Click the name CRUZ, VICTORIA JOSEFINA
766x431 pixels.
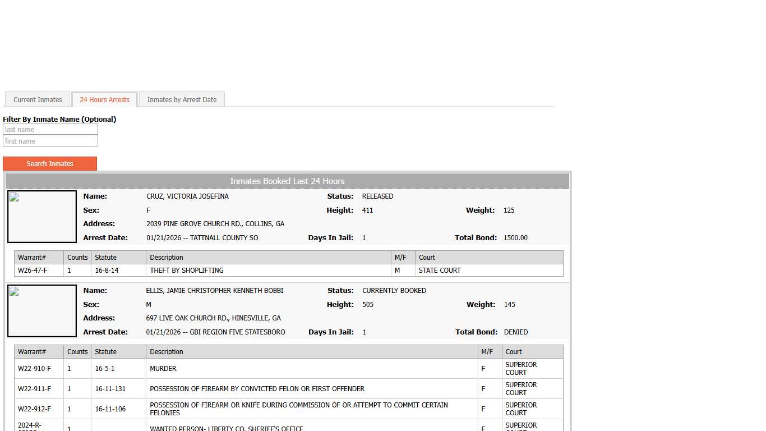point(187,196)
